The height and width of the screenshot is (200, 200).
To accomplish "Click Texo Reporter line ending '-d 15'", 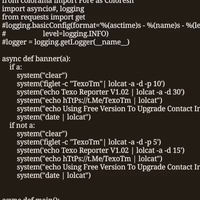I will [x=100, y=150].
